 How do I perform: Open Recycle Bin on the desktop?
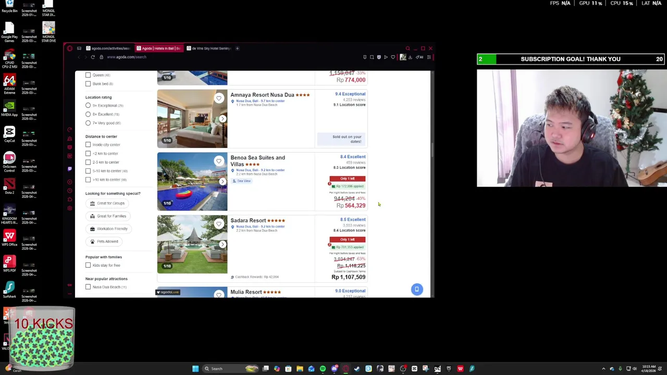click(9, 6)
